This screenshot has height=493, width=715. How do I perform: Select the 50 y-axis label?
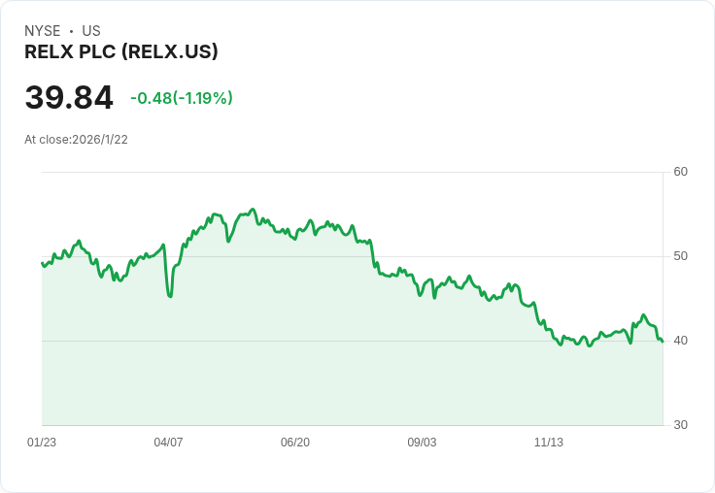pos(681,256)
